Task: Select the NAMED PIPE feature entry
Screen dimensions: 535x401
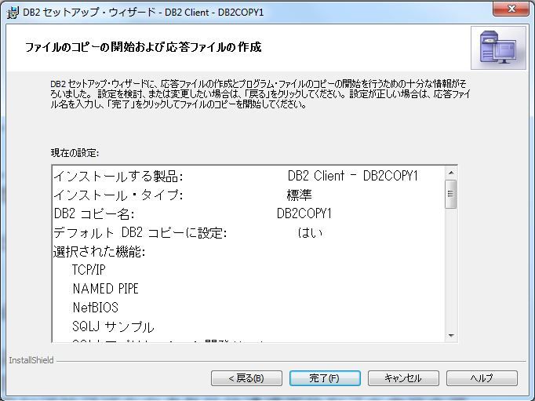Action: [105, 289]
